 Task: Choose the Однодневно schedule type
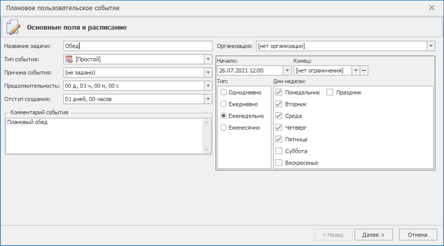(x=223, y=92)
